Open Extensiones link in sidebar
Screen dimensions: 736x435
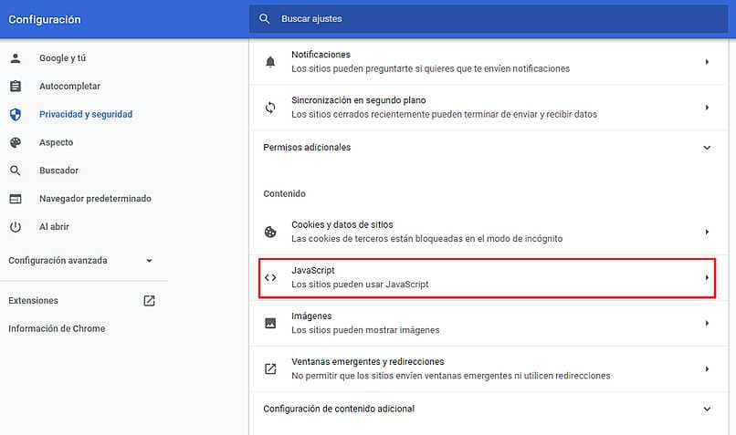(33, 300)
